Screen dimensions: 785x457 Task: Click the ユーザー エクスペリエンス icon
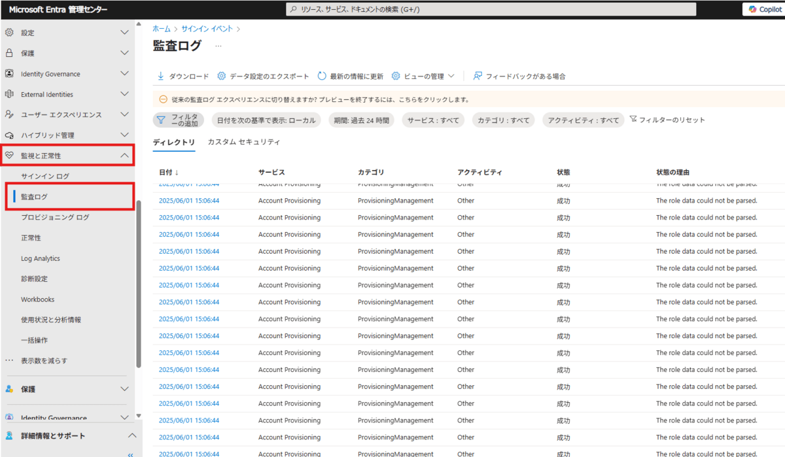click(x=9, y=114)
